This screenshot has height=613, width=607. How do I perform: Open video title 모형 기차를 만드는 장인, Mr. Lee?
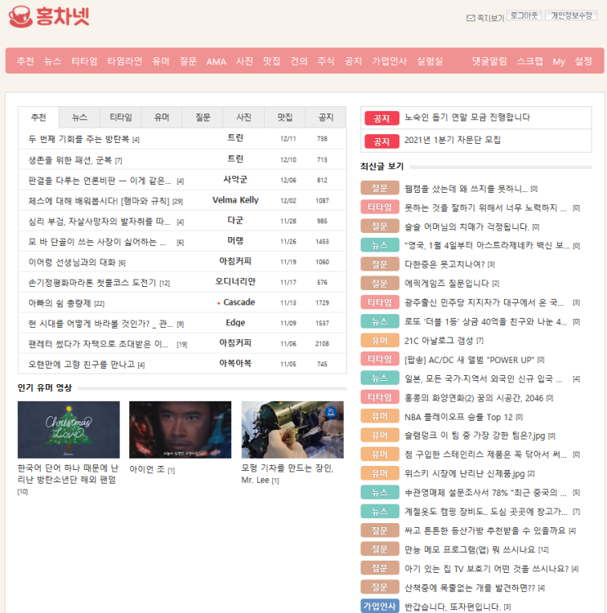[288, 474]
